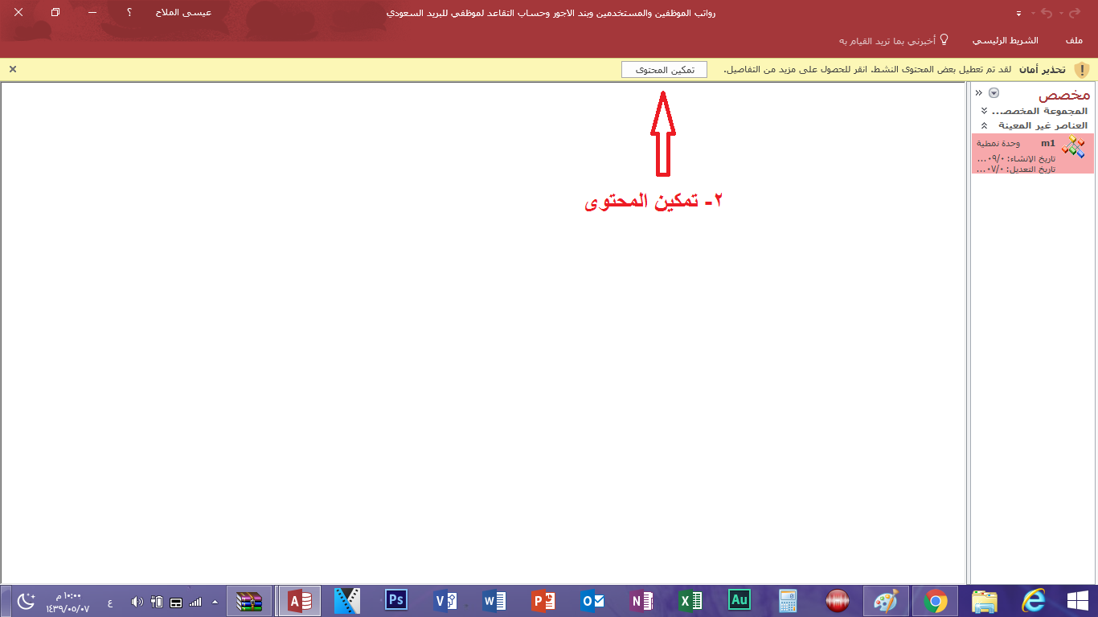Collapse the unassigned objects (العناصر غير المعينة) section
The image size is (1098, 617).
(984, 126)
